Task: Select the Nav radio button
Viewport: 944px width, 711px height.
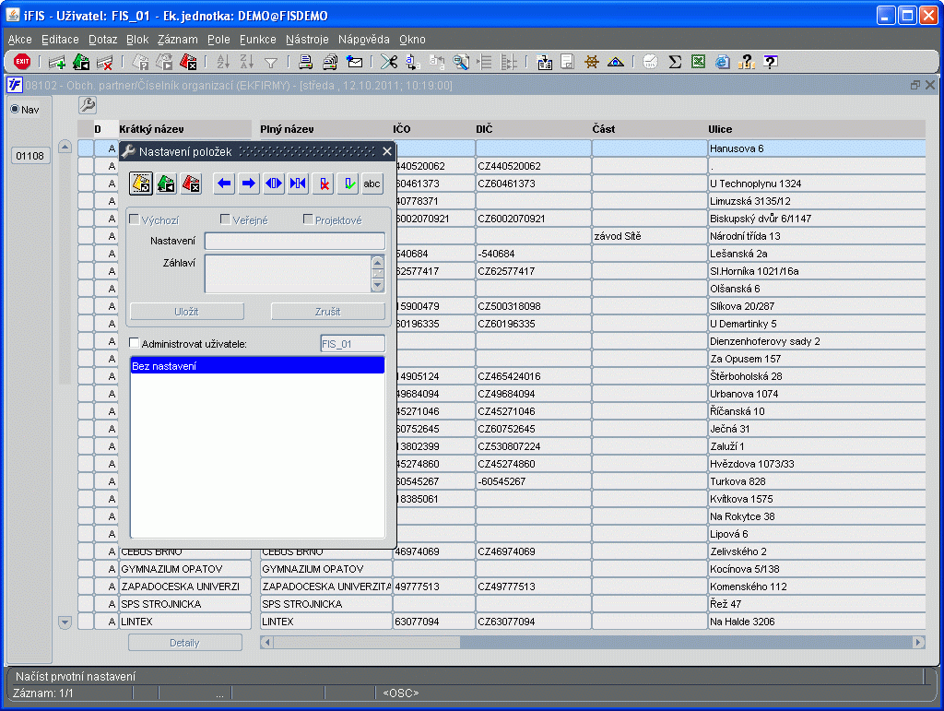Action: pos(15,109)
